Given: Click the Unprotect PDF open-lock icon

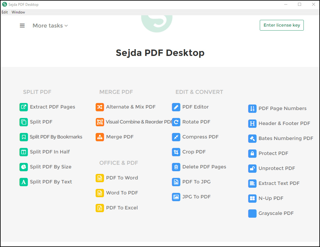Looking at the screenshot, I should coord(252,169).
